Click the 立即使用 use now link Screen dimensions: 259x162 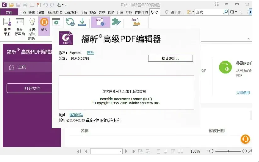click(x=243, y=93)
